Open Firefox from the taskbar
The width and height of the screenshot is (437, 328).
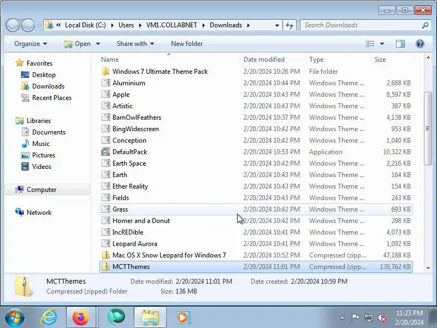coord(81,318)
